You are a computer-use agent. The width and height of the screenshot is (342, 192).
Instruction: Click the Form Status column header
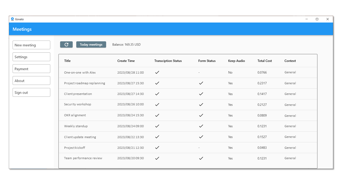click(207, 61)
